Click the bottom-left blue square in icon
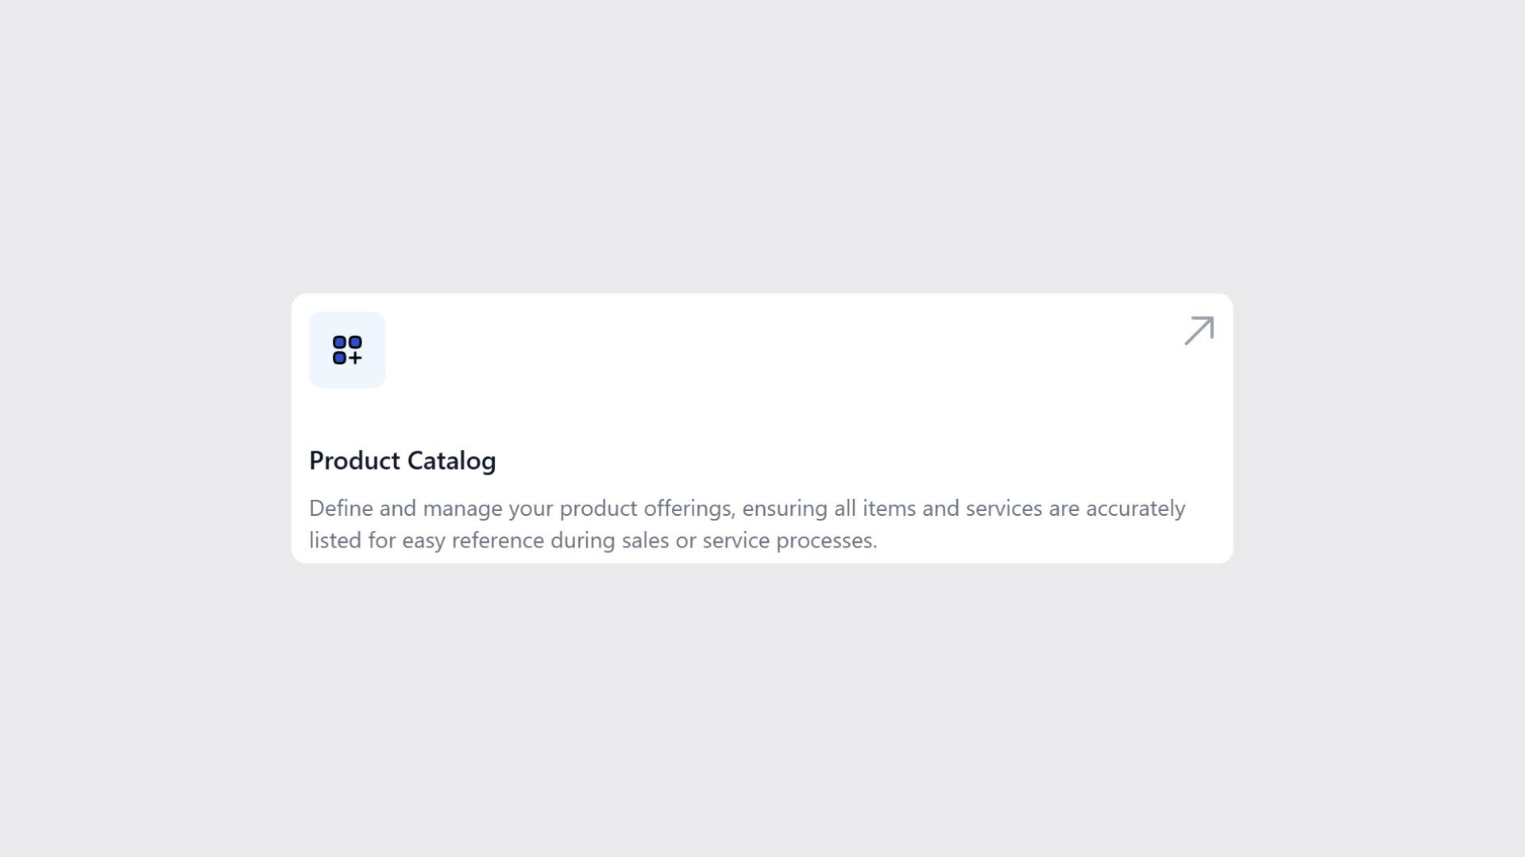The width and height of the screenshot is (1525, 857). [x=340, y=359]
